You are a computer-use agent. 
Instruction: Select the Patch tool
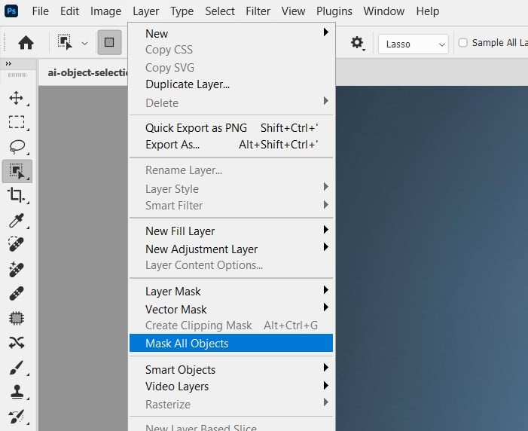(x=17, y=318)
